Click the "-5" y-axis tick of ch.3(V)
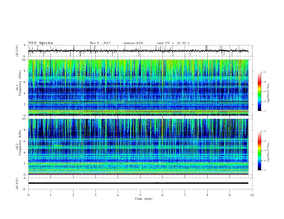Screen dimensions: 284x219 [x=24, y=189]
